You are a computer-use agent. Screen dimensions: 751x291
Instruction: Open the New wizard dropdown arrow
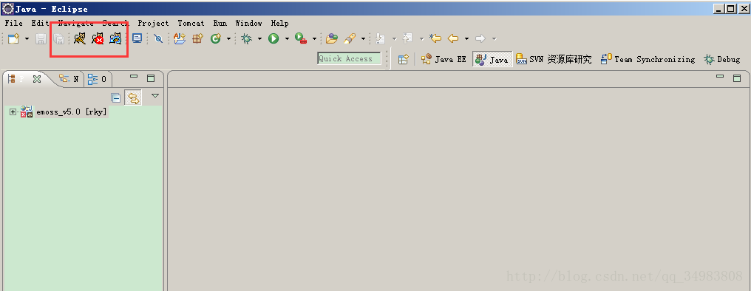[x=27, y=38]
